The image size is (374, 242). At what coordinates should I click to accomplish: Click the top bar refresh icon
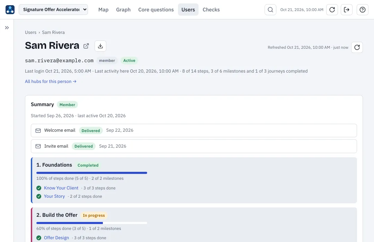332,10
